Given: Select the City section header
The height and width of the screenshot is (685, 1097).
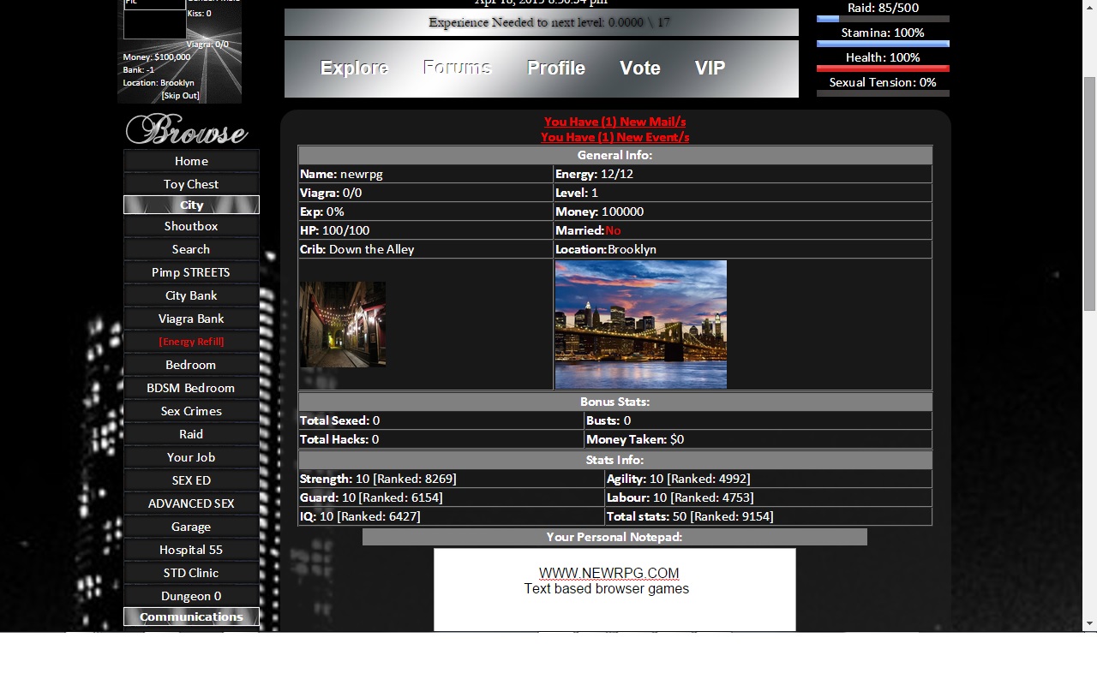Looking at the screenshot, I should pyautogui.click(x=191, y=205).
